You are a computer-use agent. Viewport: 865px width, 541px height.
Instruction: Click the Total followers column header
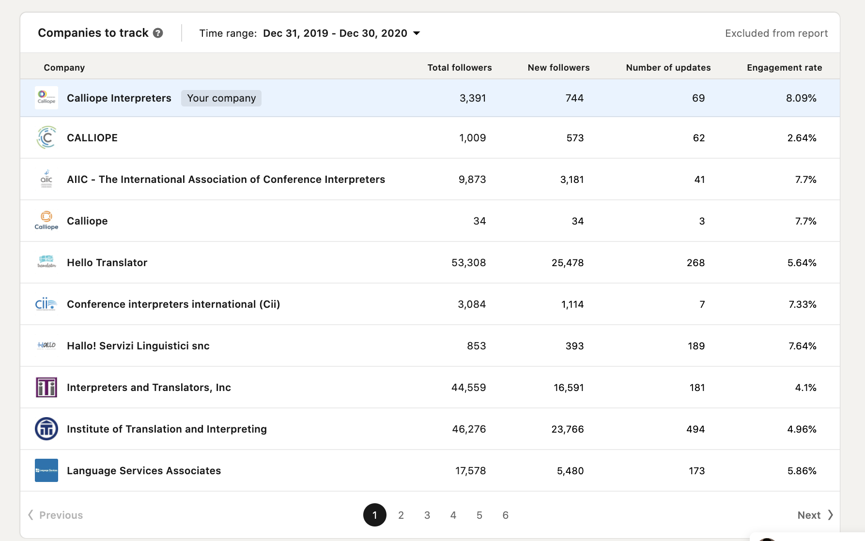pyautogui.click(x=459, y=67)
